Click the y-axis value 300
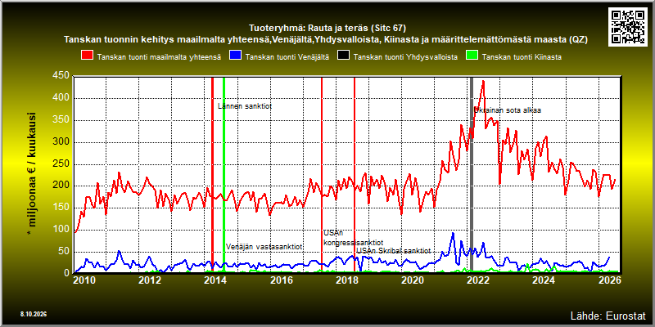 tap(61, 141)
